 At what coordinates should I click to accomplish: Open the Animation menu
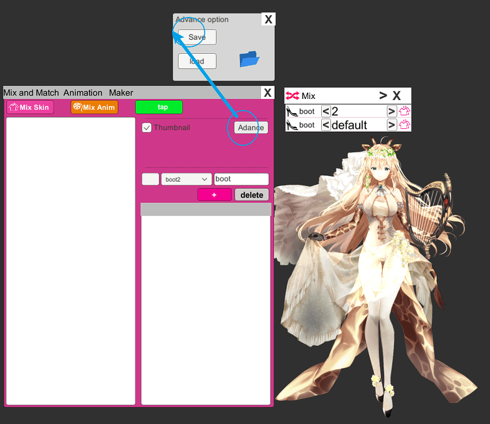click(x=82, y=92)
